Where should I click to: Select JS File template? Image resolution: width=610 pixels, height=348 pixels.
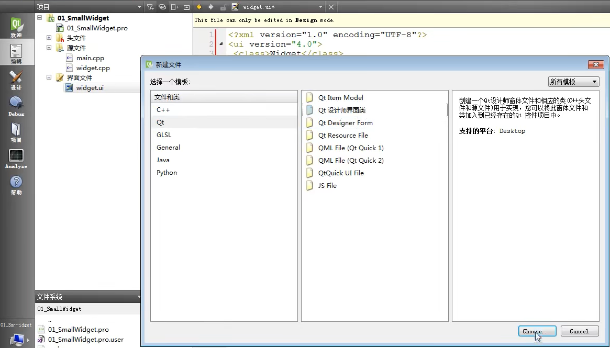pos(375,185)
